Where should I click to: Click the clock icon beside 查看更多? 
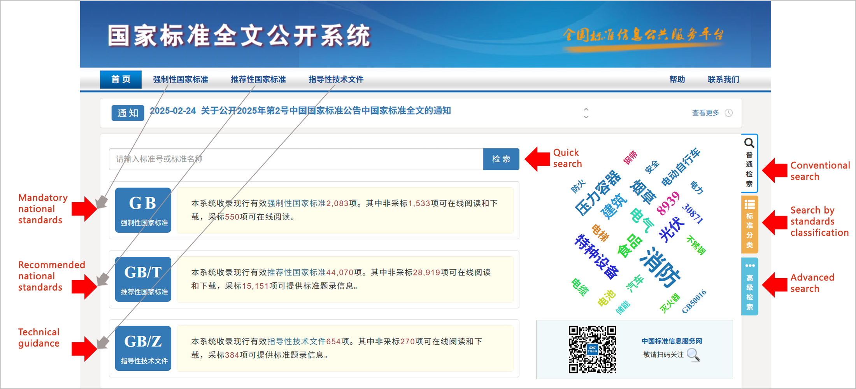pyautogui.click(x=729, y=113)
